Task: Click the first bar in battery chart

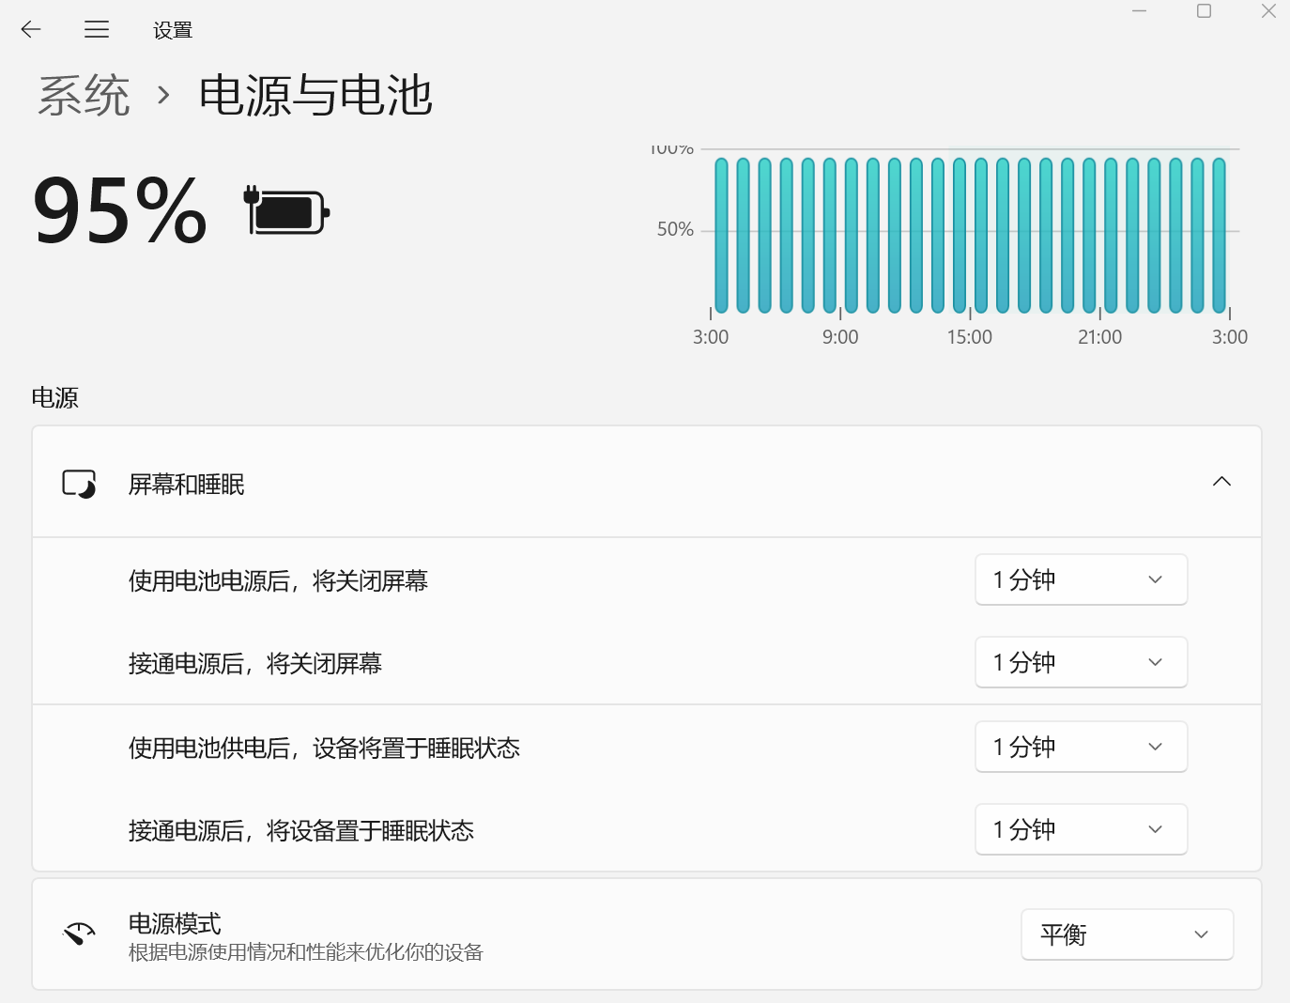Action: [721, 235]
